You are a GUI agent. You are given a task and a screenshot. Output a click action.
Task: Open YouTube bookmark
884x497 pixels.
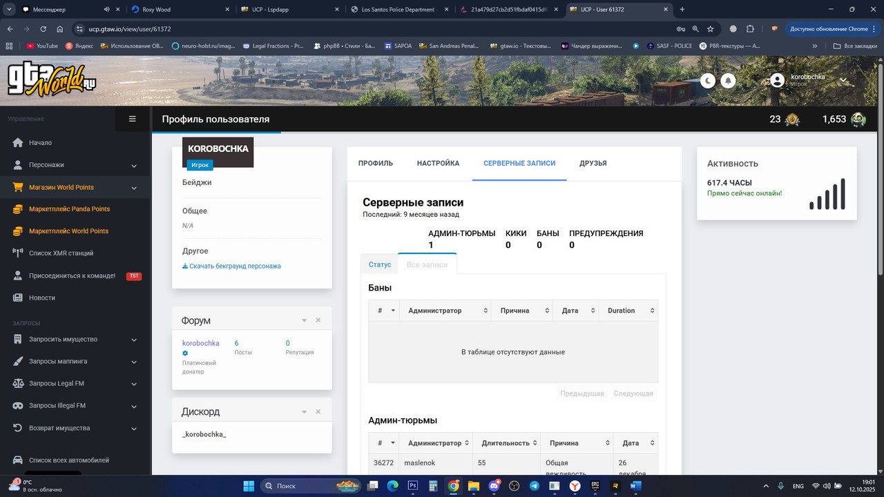pos(42,46)
